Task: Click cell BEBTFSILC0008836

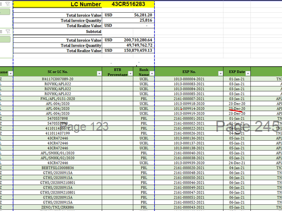Action: (x=58, y=168)
